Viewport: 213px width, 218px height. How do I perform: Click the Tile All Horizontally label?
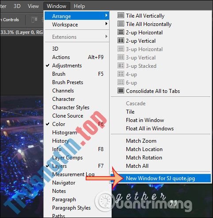[149, 24]
